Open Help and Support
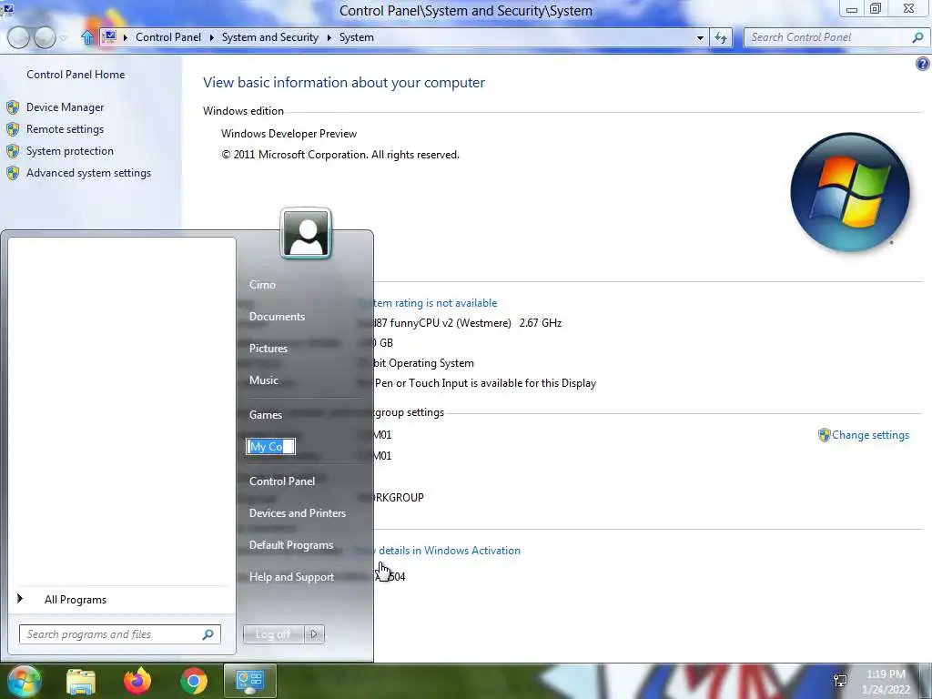 coord(291,576)
